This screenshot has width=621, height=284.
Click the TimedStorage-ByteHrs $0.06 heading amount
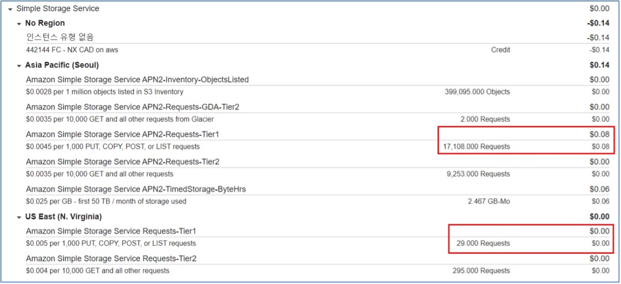tap(600, 189)
